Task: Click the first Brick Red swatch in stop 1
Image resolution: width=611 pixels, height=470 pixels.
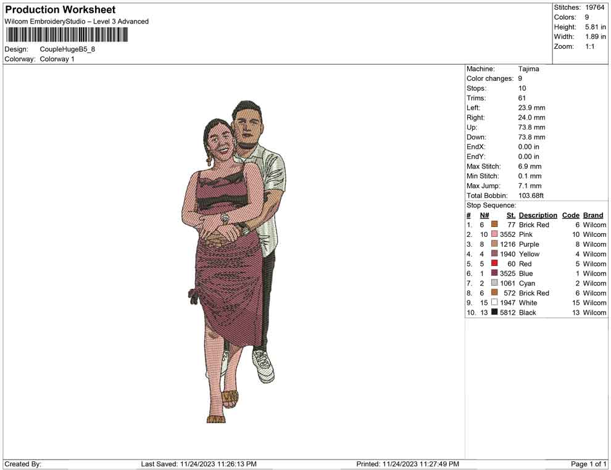Action: (494, 225)
